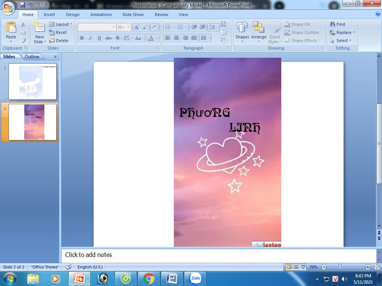Add a New Slide via its icon
Image resolution: width=382 pixels, height=286 pixels.
coord(39,27)
